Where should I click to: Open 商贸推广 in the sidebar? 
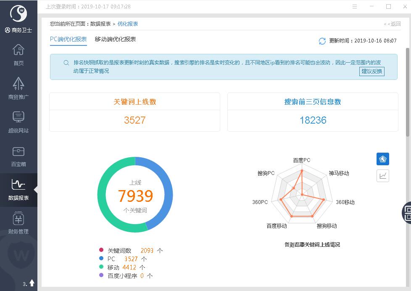click(18, 88)
